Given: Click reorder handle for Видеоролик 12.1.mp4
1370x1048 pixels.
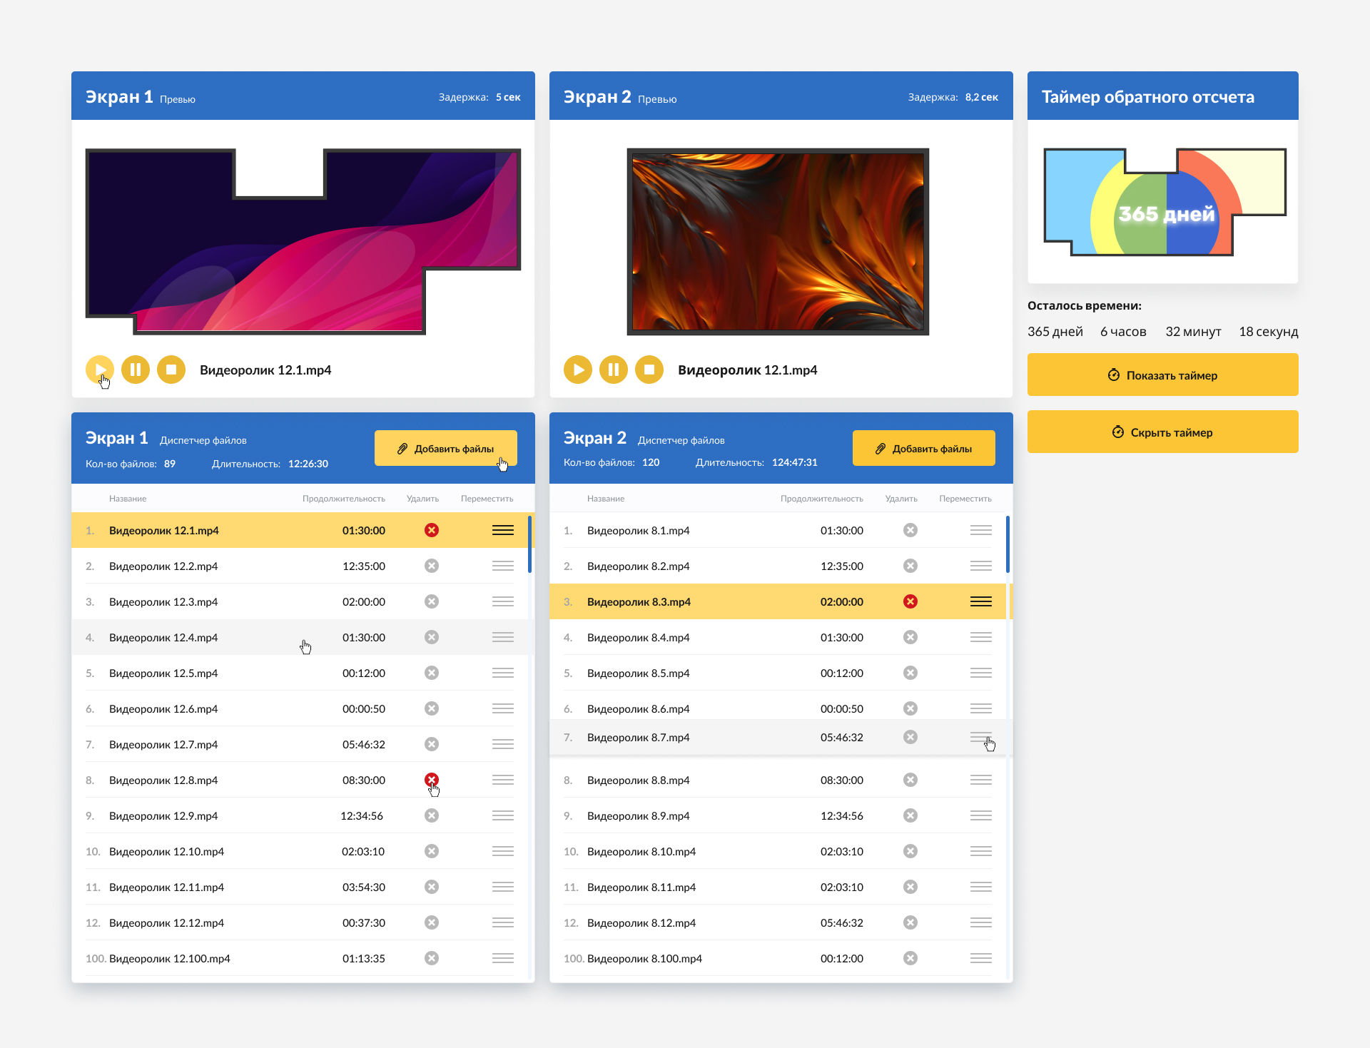Looking at the screenshot, I should click(503, 530).
